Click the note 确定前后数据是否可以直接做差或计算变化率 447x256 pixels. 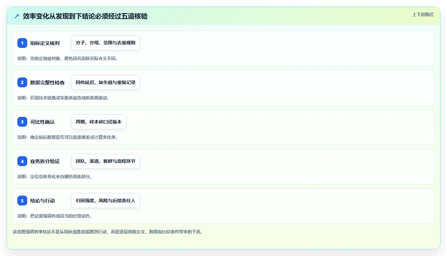(74, 137)
